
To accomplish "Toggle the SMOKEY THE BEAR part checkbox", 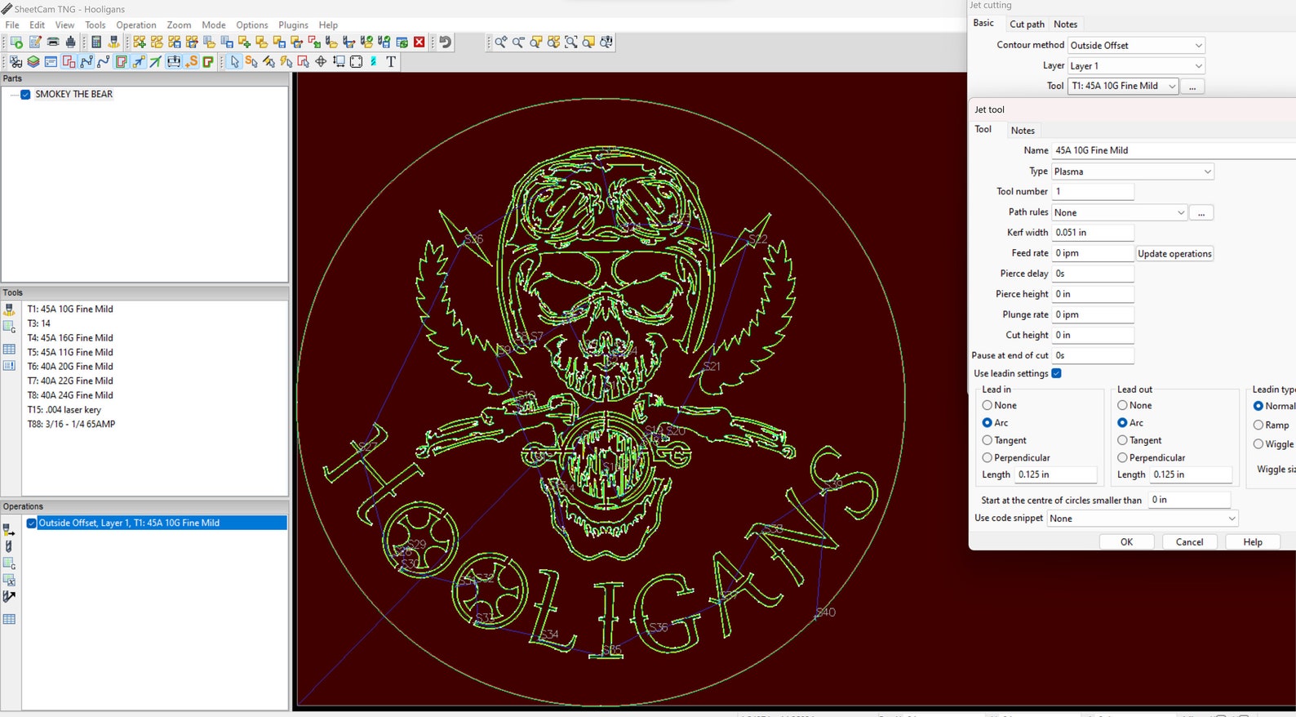I will (x=26, y=95).
